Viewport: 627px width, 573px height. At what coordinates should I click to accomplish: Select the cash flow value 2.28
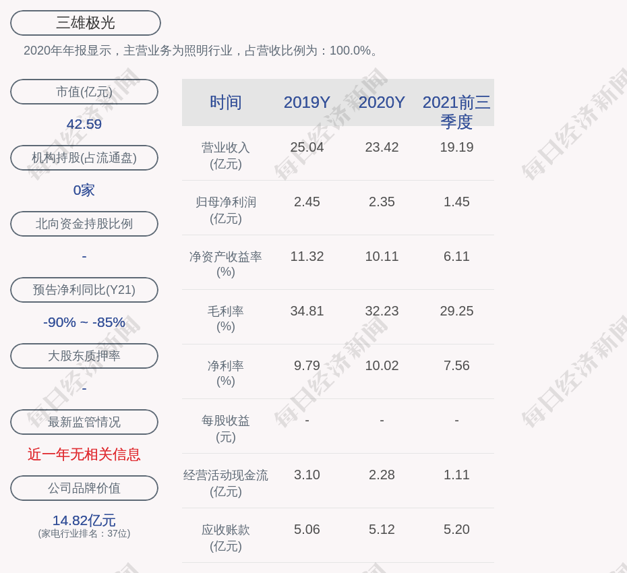382,475
